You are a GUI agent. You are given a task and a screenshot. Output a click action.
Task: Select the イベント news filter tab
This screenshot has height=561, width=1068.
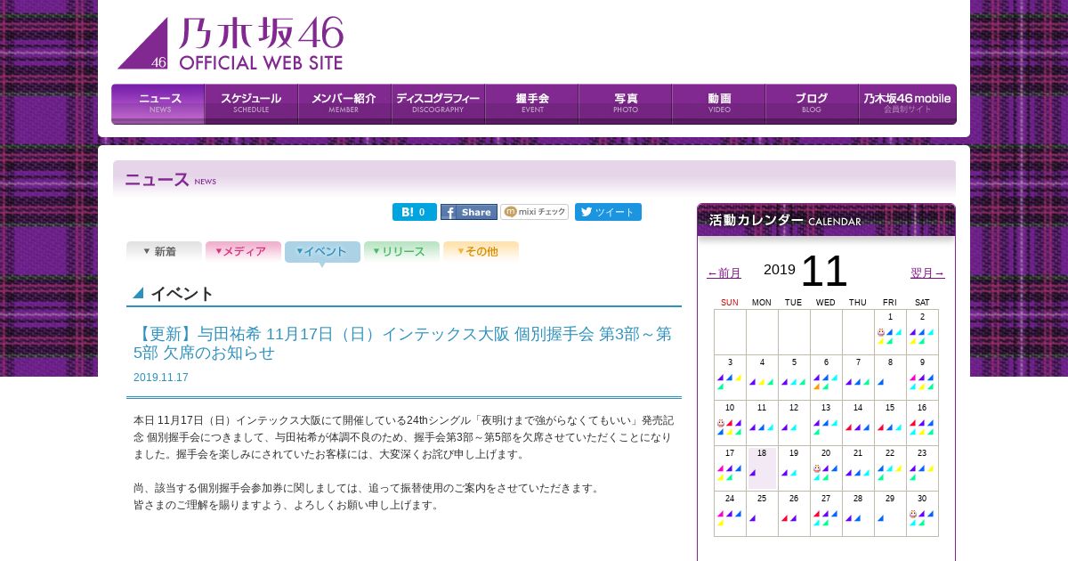tap(322, 252)
